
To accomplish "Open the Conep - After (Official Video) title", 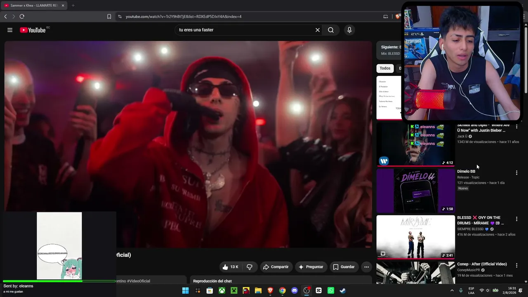I will 482,264.
